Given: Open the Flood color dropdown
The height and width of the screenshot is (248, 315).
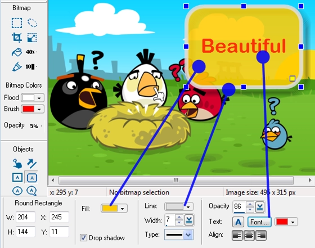Looking at the screenshot, I should tap(39, 98).
